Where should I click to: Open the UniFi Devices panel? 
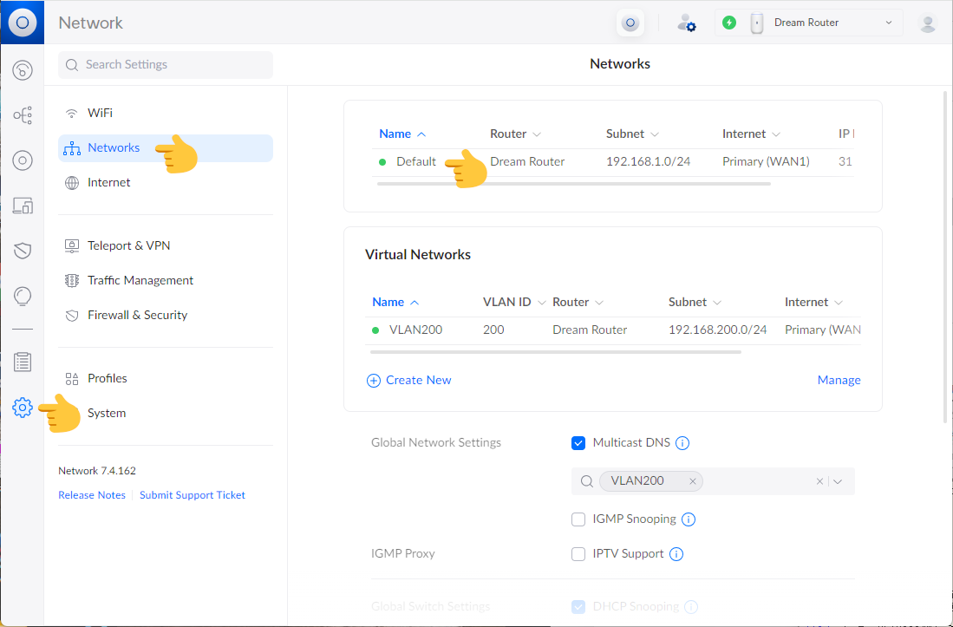pos(23,160)
